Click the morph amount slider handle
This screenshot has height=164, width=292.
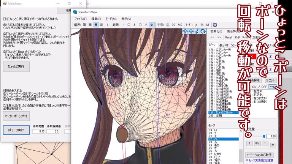tap(264, 137)
